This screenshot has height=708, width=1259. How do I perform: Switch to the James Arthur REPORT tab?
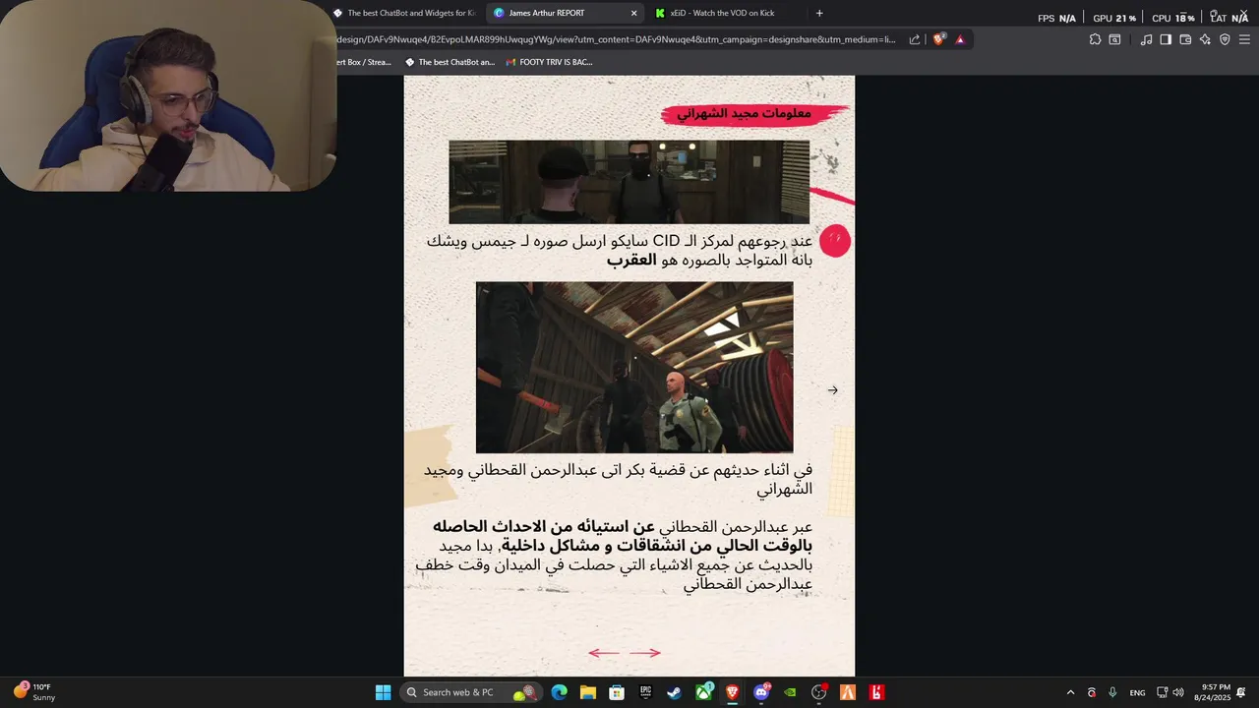[566, 13]
